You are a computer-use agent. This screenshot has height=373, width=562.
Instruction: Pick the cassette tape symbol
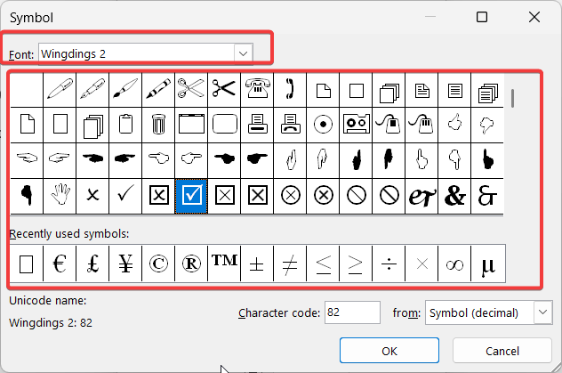(x=356, y=125)
